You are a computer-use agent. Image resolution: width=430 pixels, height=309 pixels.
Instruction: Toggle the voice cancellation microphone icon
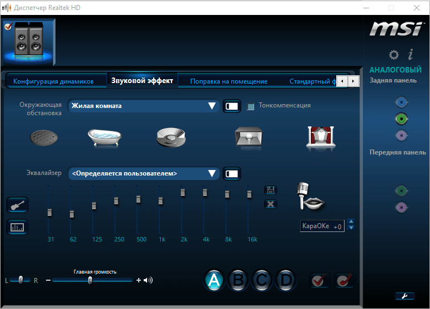click(310, 197)
